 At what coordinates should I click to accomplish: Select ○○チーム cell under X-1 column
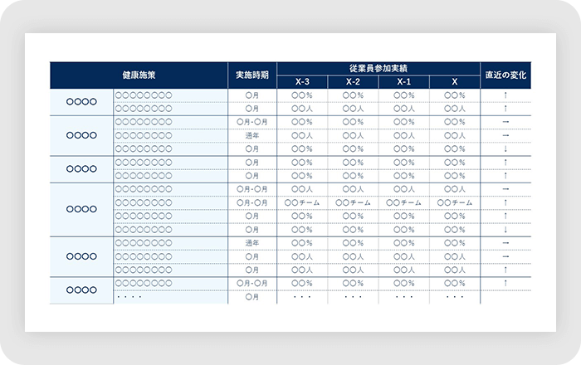[x=404, y=202]
